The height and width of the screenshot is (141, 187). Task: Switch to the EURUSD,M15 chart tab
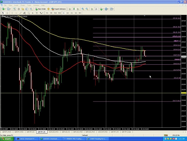tap(54, 132)
